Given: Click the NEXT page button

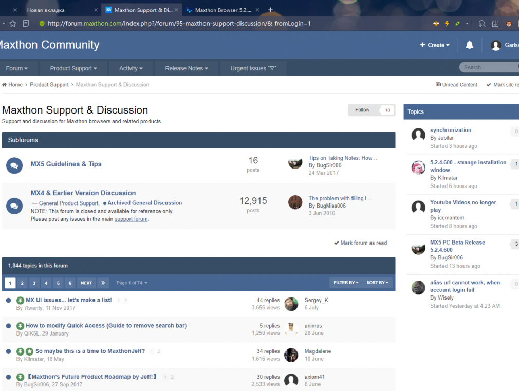Looking at the screenshot, I should coord(86,283).
